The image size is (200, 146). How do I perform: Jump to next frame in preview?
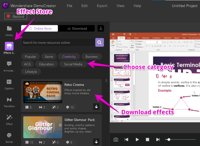pyautogui.click(x=158, y=139)
